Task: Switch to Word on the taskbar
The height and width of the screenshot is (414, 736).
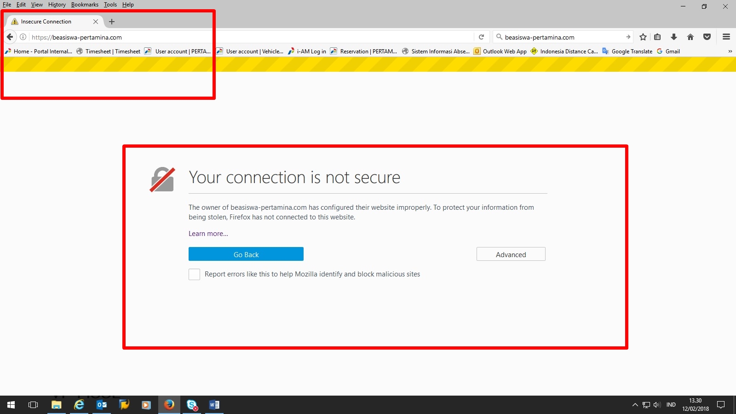Action: pos(214,405)
